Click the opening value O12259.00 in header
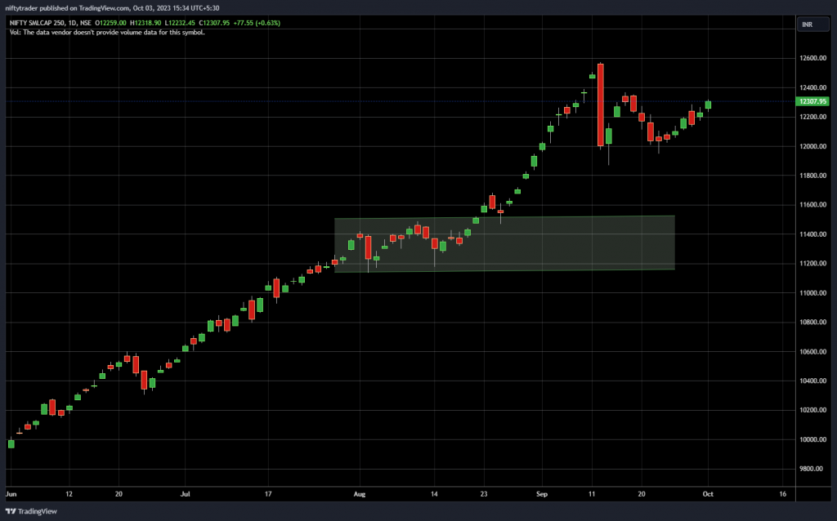837x521 pixels. pos(110,23)
